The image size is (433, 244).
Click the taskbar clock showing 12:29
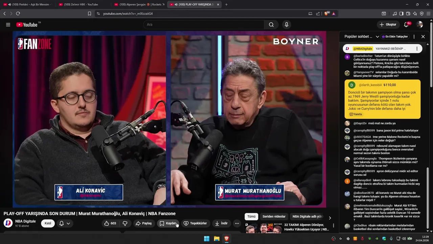pyautogui.click(x=423, y=239)
